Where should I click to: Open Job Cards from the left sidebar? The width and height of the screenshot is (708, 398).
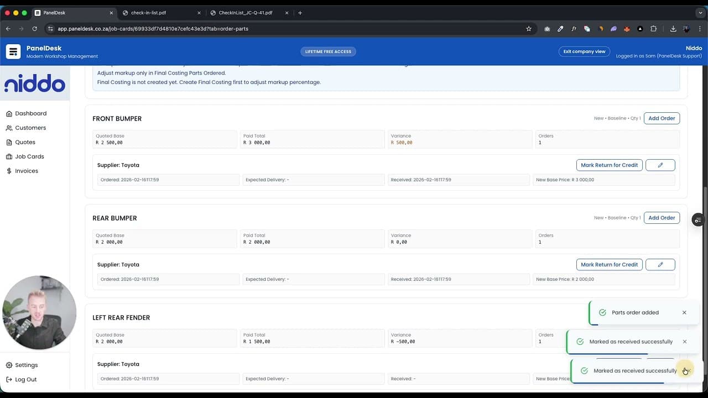[x=9, y=156]
